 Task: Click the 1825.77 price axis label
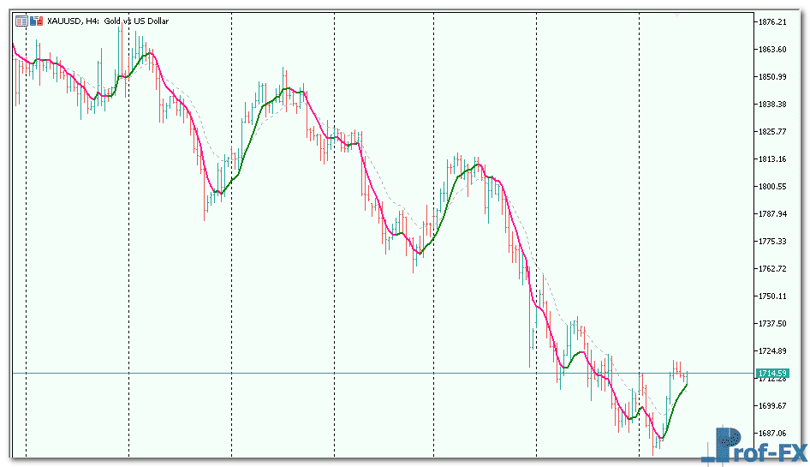(771, 132)
